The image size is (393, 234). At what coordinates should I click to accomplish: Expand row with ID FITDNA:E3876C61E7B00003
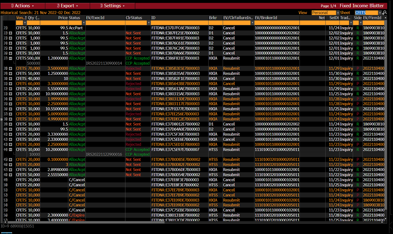tap(10, 43)
